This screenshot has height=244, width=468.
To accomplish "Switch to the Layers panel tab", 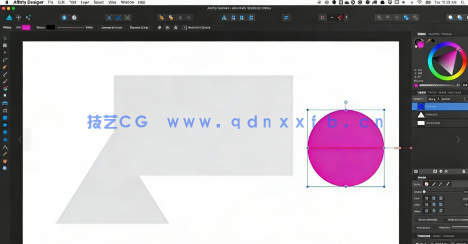I will 422,93.
